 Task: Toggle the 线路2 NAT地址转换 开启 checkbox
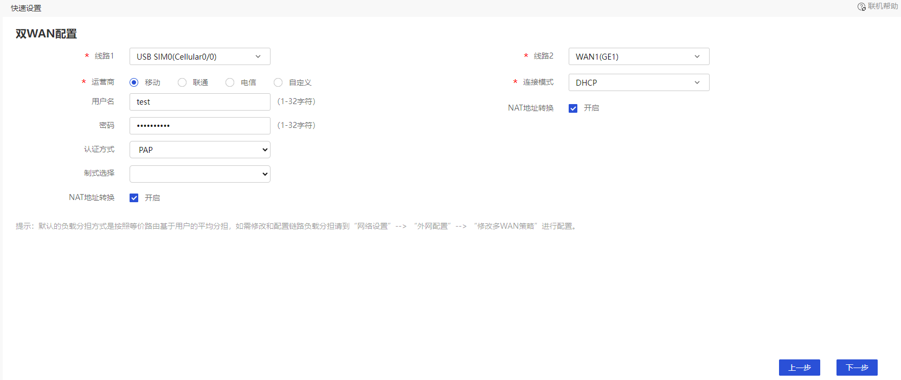click(573, 108)
